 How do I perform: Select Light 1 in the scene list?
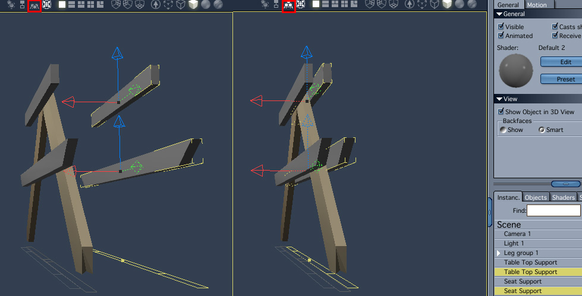(x=538, y=243)
